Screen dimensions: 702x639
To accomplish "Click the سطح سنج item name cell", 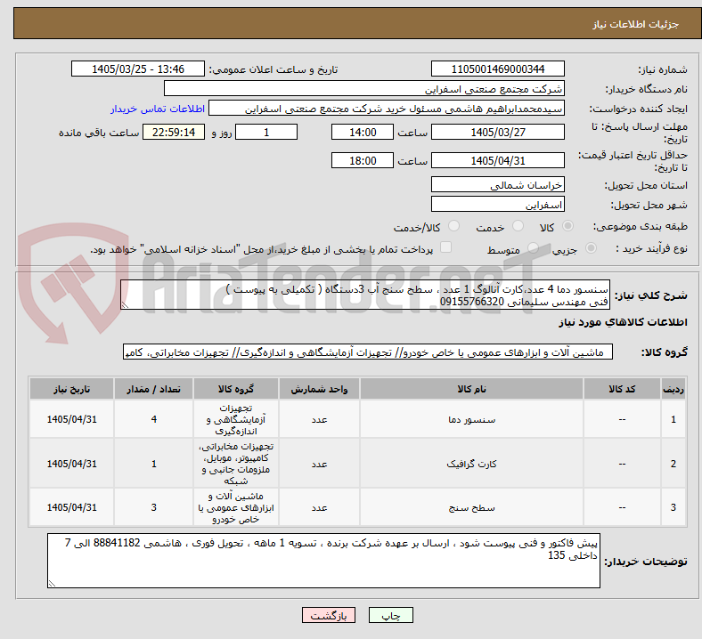I will (471, 507).
